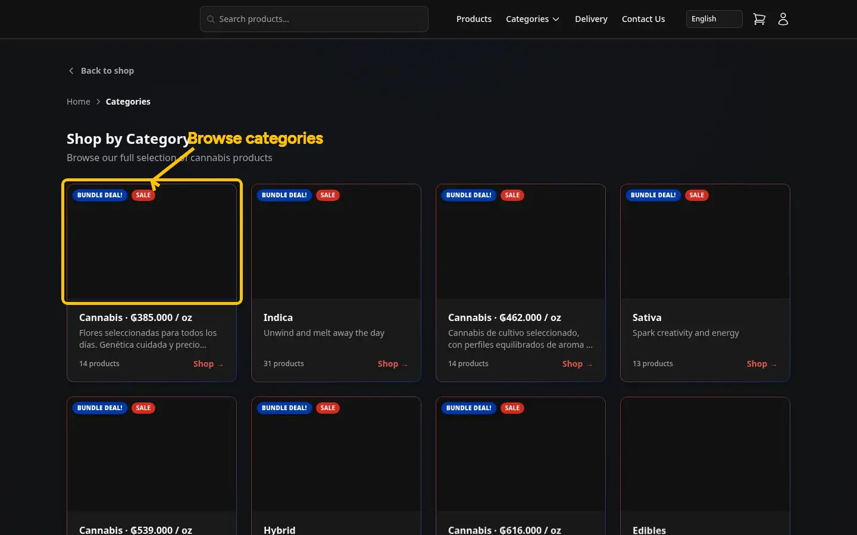Go to the Delivery page
Screen dimensions: 857x535
(x=591, y=19)
